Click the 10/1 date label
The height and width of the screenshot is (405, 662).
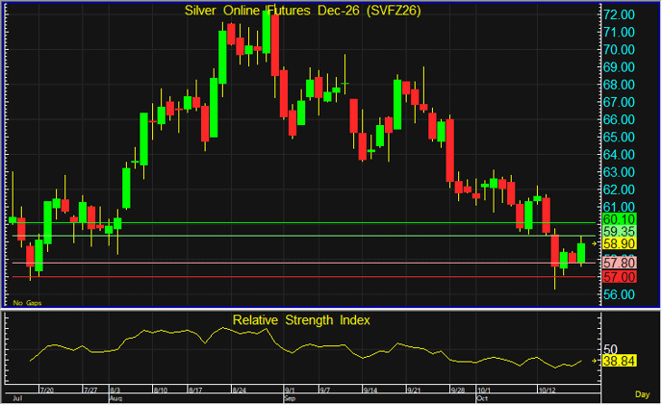point(484,390)
